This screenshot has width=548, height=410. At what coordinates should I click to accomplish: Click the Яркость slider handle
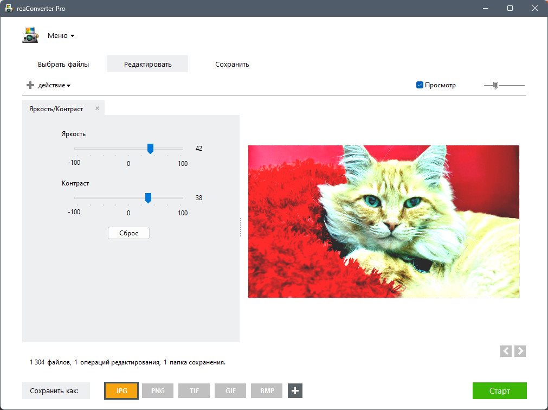coord(150,149)
